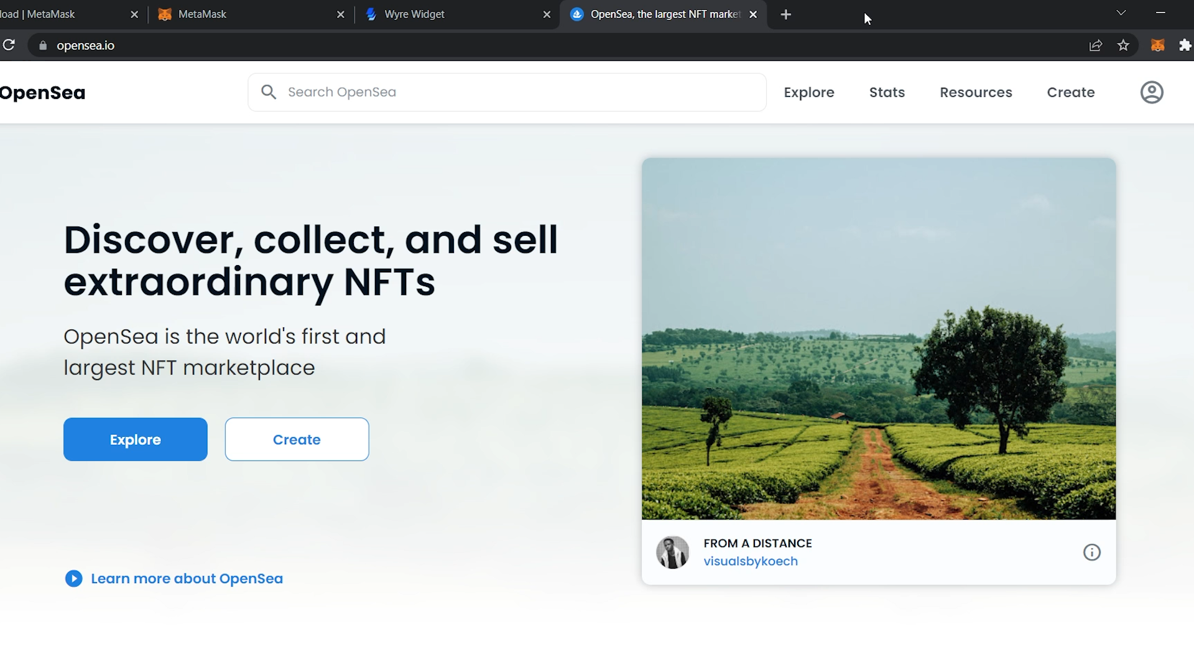The image size is (1194, 672).
Task: Bookmark the page with the star icon
Action: coord(1124,45)
